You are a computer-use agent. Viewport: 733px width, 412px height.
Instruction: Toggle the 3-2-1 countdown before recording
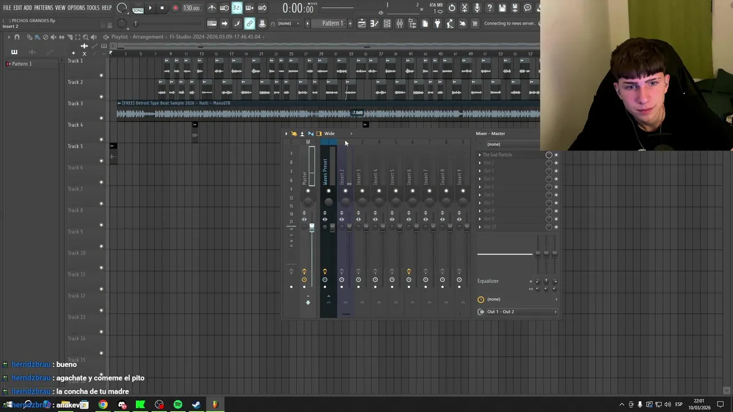237,8
